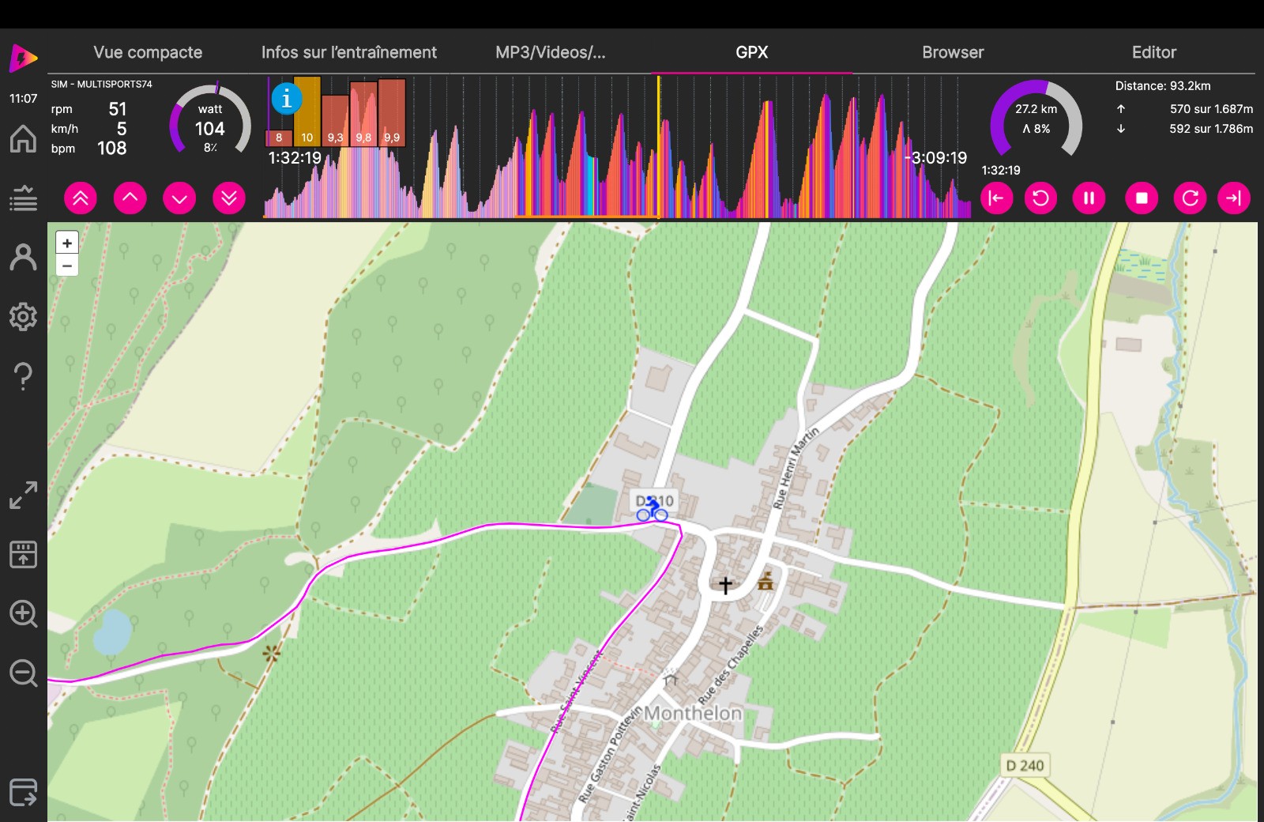The height and width of the screenshot is (822, 1264).
Task: Click the Home icon in the sidebar
Action: [23, 139]
